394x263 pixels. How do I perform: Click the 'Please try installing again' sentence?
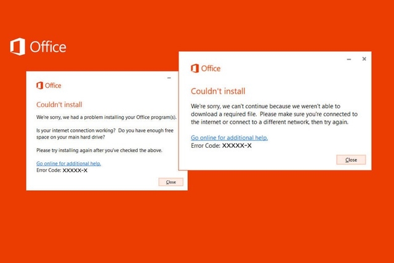pos(99,150)
